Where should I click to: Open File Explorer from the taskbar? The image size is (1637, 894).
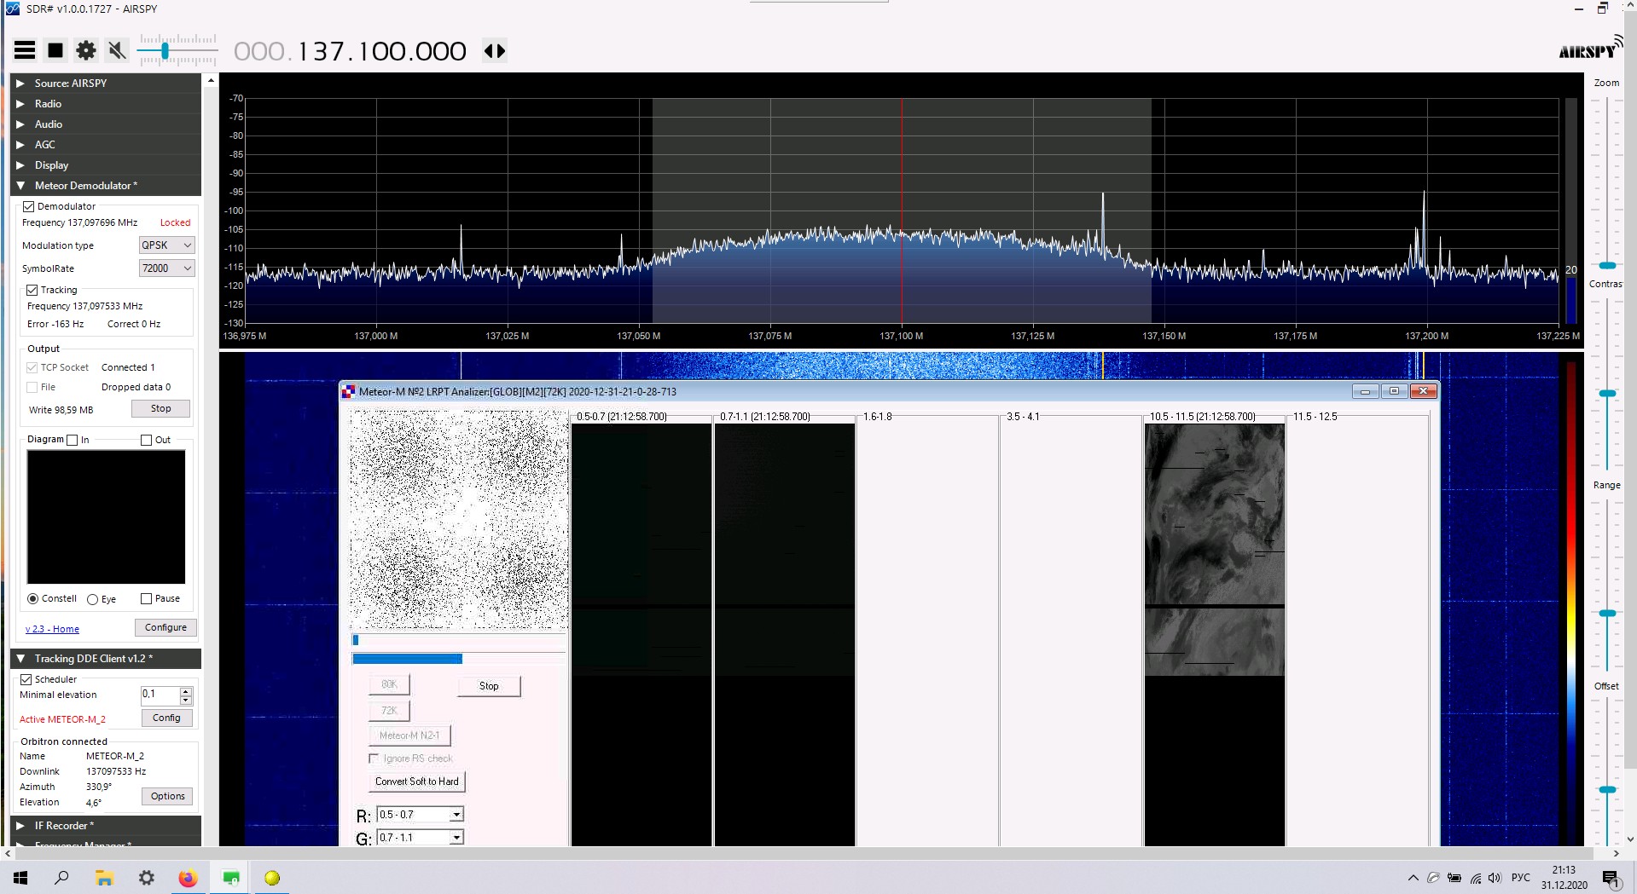104,878
